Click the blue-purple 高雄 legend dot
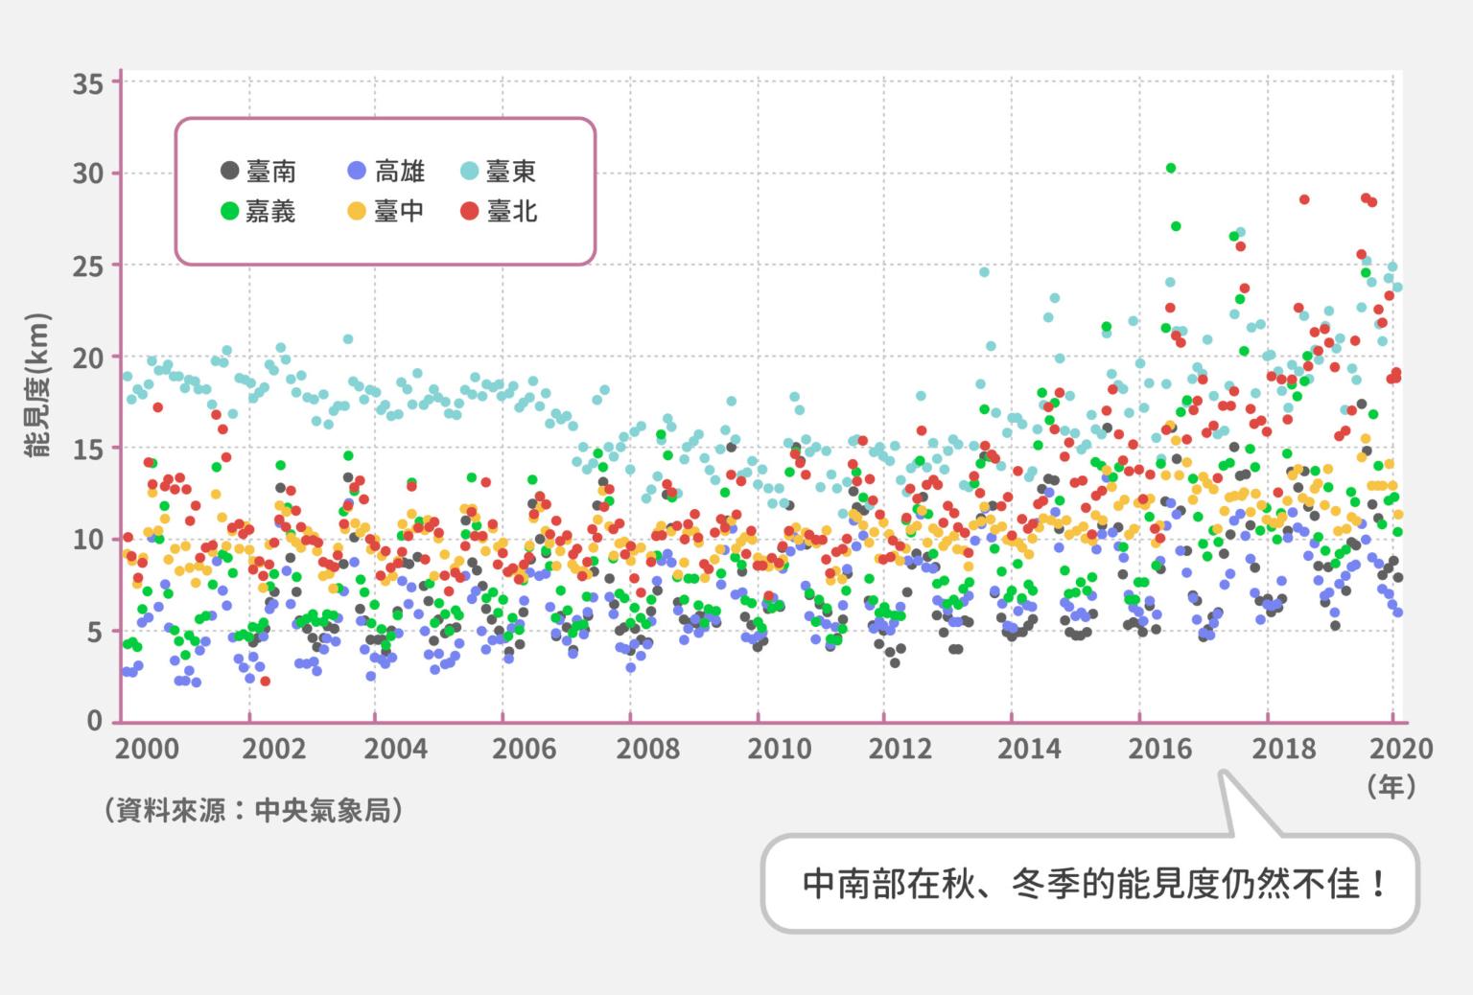The image size is (1473, 995). 357,172
